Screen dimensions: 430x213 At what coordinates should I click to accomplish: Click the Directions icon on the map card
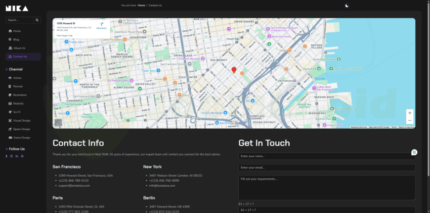coord(101,25)
